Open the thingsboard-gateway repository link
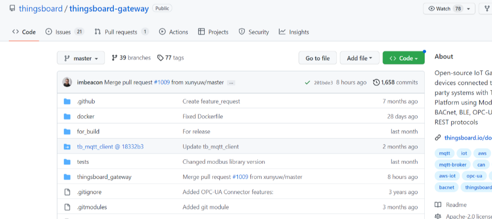The image size is (492, 219). pos(109,9)
